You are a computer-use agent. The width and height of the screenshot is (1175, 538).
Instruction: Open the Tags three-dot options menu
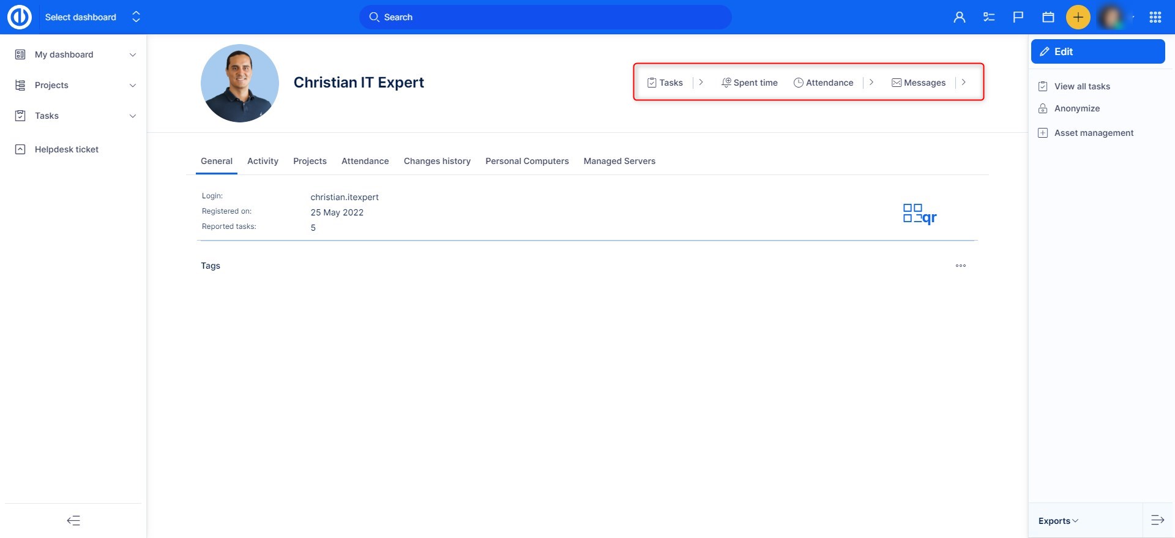[960, 266]
